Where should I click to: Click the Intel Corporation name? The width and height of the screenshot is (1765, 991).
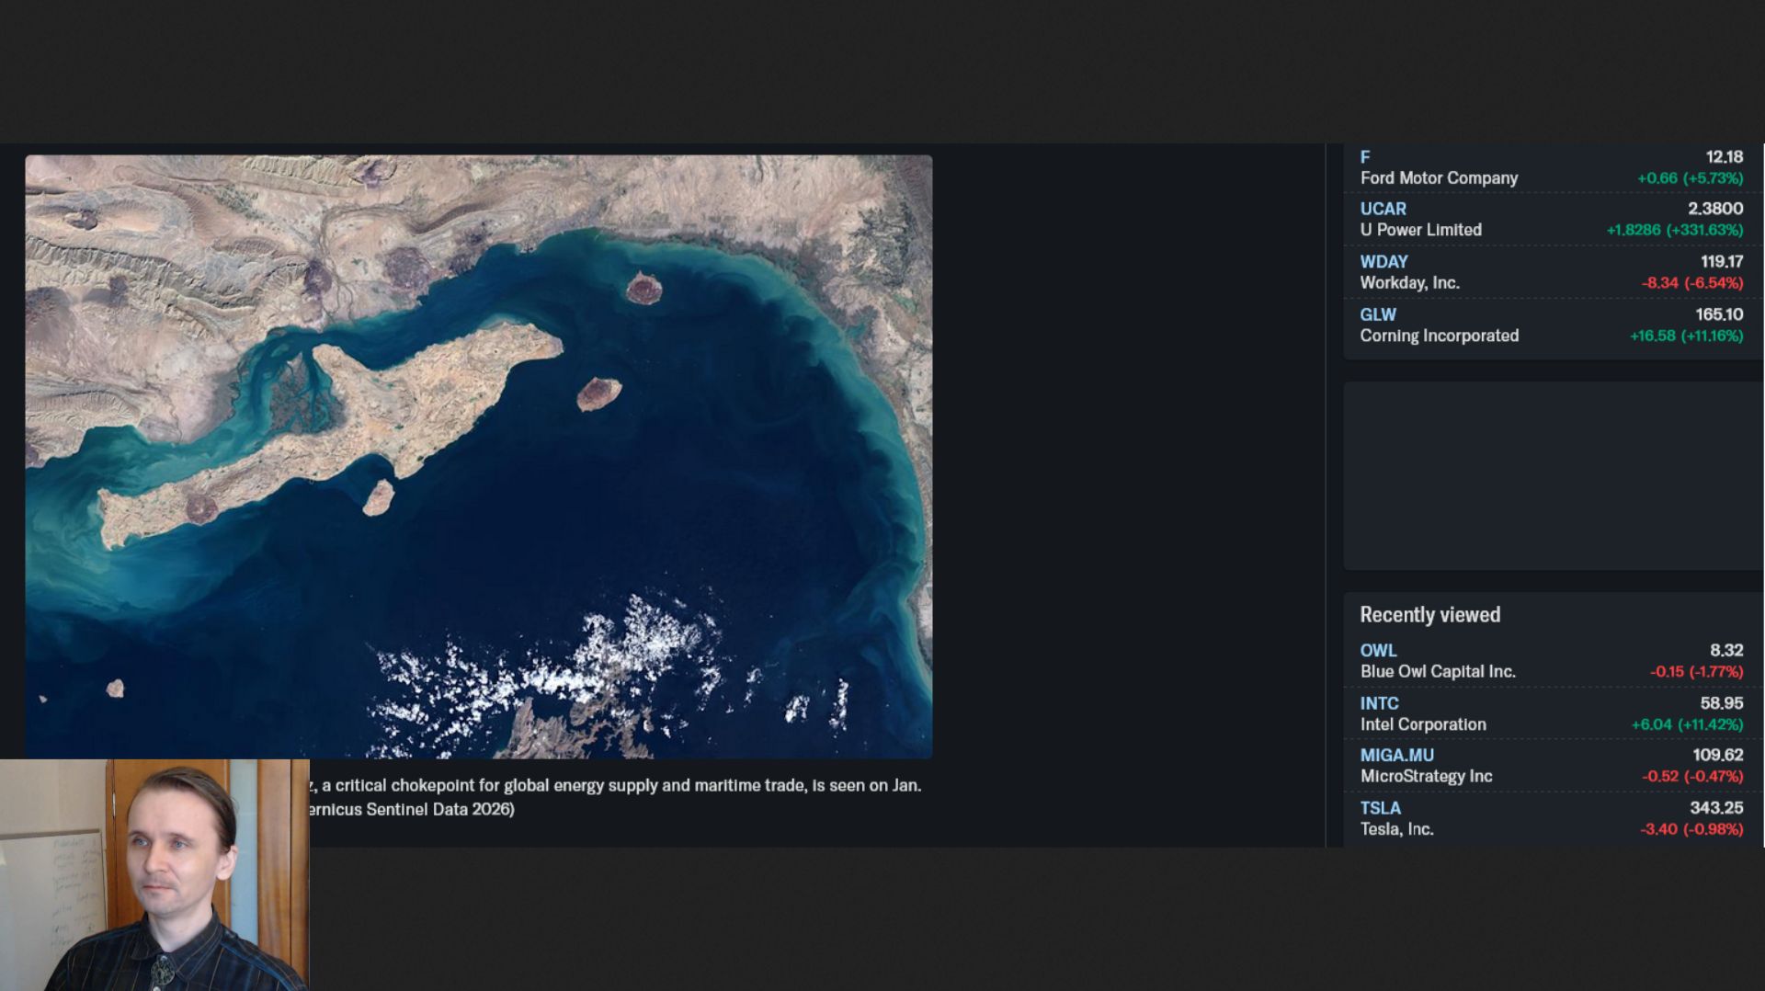1422,724
